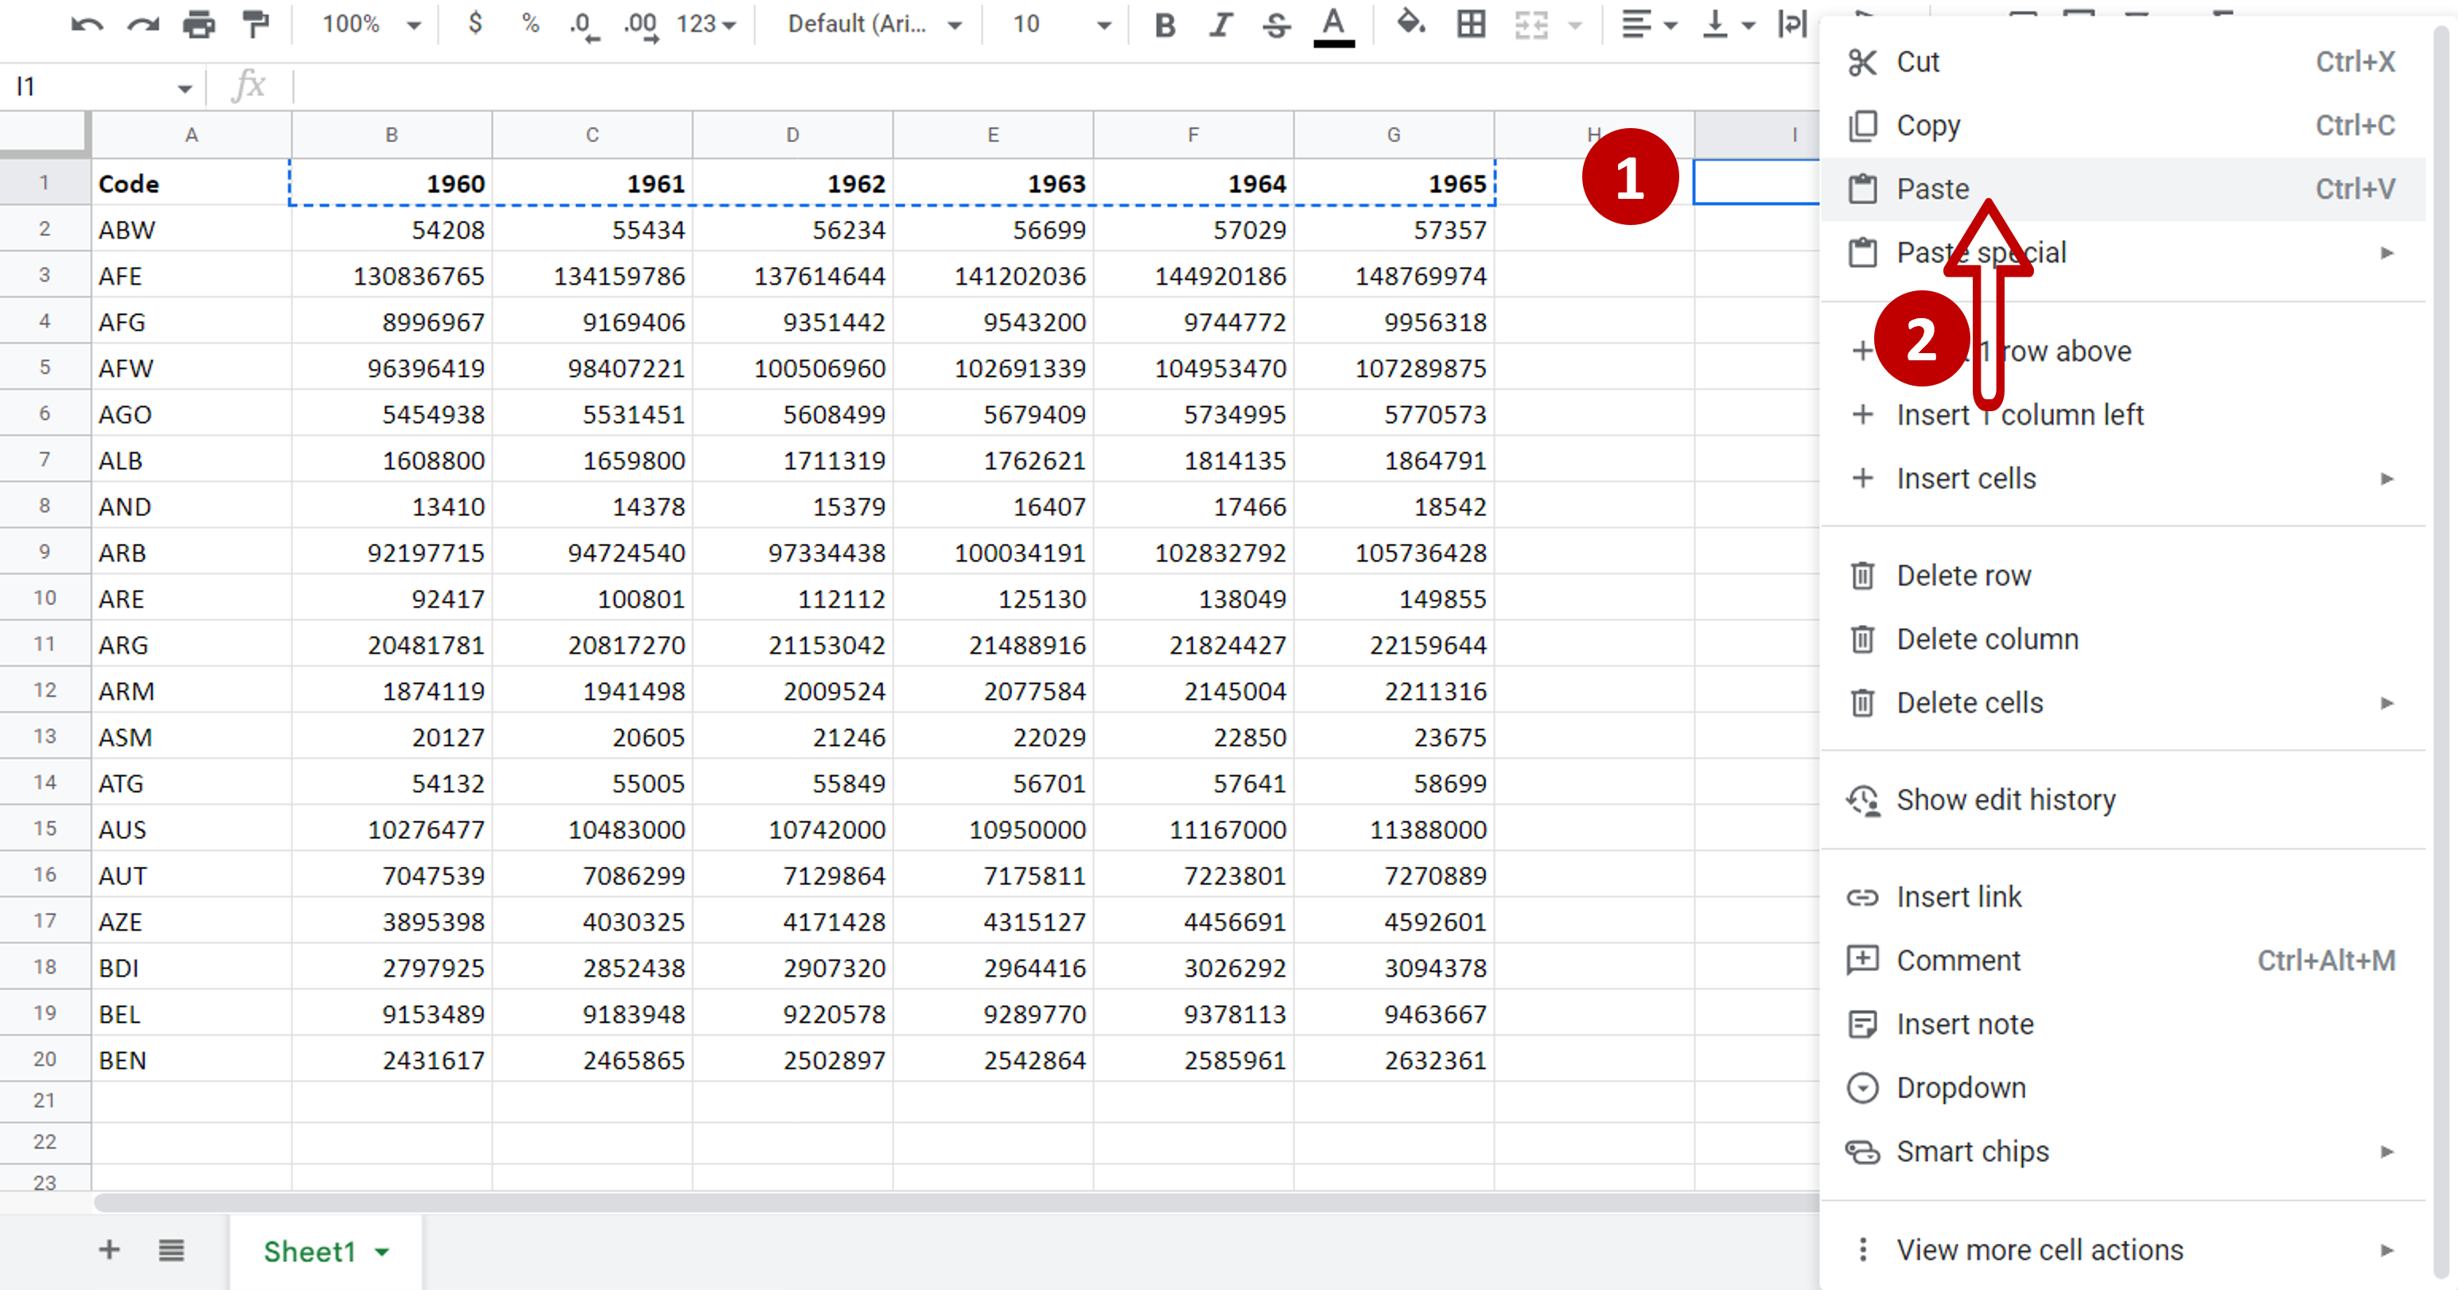This screenshot has width=2458, height=1290.
Task: Undo the last action
Action: 86,24
